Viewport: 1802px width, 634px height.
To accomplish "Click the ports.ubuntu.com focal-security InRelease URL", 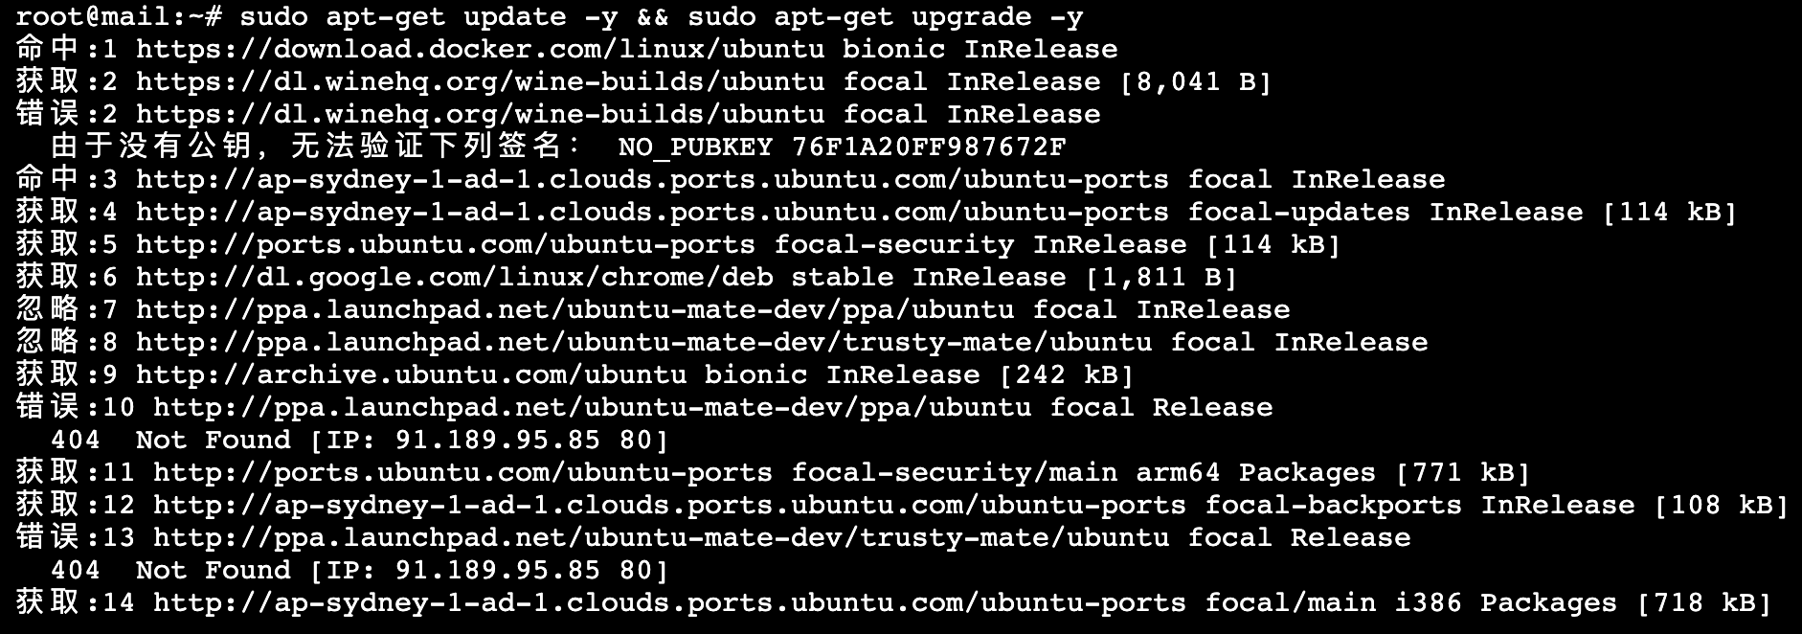I will 445,244.
